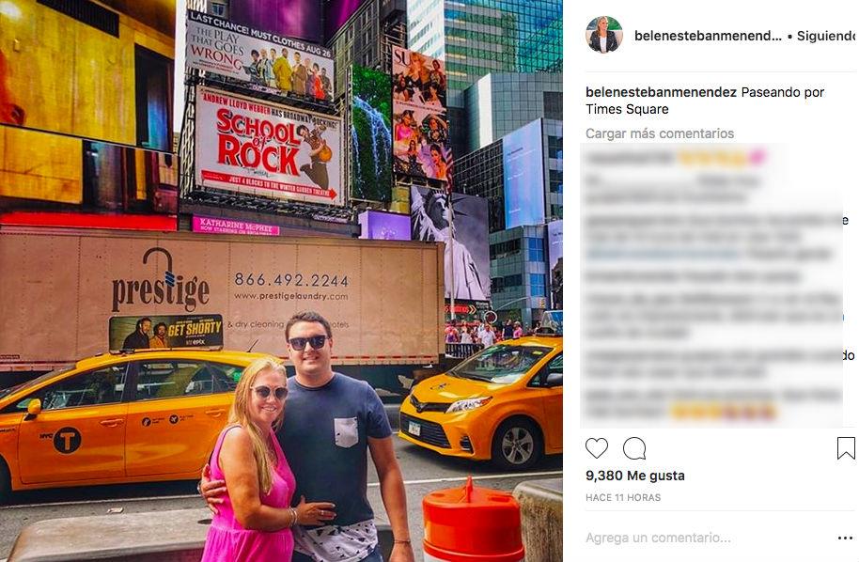Like the post with the heart icon
Screen dimensions: 859x562
(x=597, y=448)
